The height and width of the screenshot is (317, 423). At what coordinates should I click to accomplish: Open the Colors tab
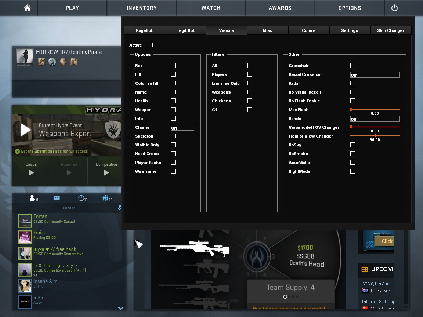[x=308, y=30]
